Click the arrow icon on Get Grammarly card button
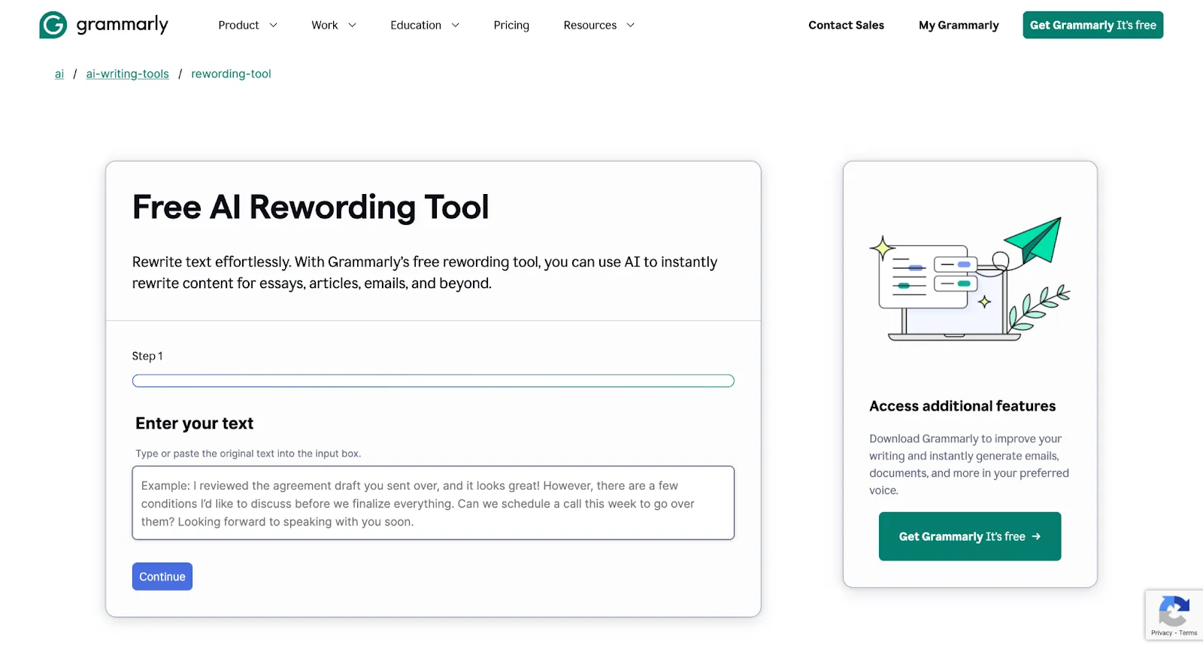This screenshot has height=646, width=1203. pos(1036,536)
